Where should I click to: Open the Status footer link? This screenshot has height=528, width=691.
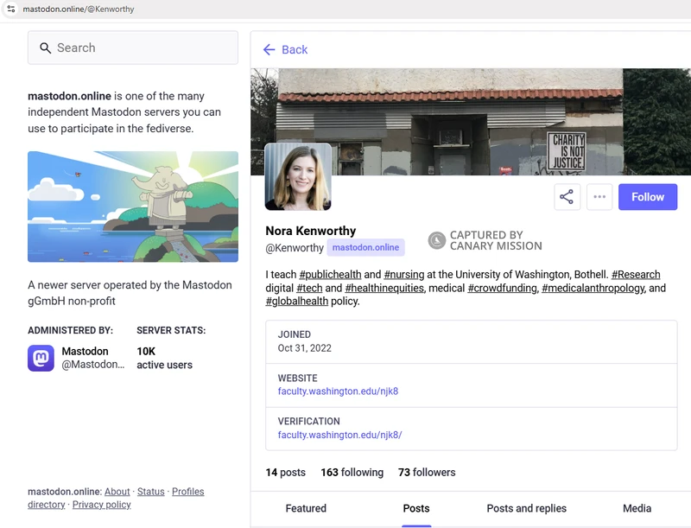[x=150, y=492]
